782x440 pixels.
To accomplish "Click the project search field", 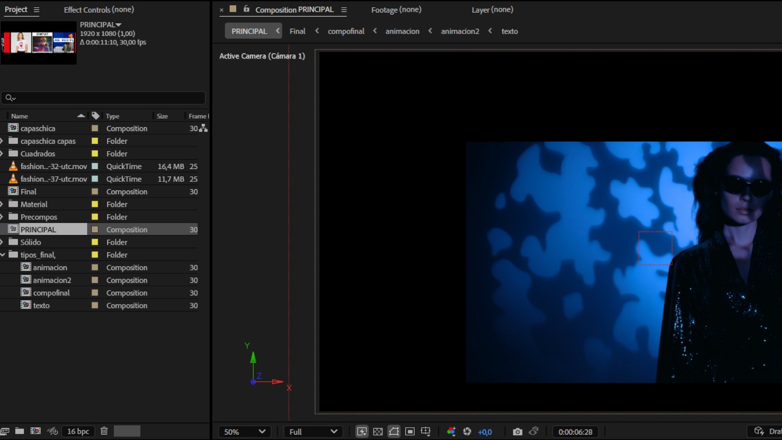I will (x=103, y=98).
